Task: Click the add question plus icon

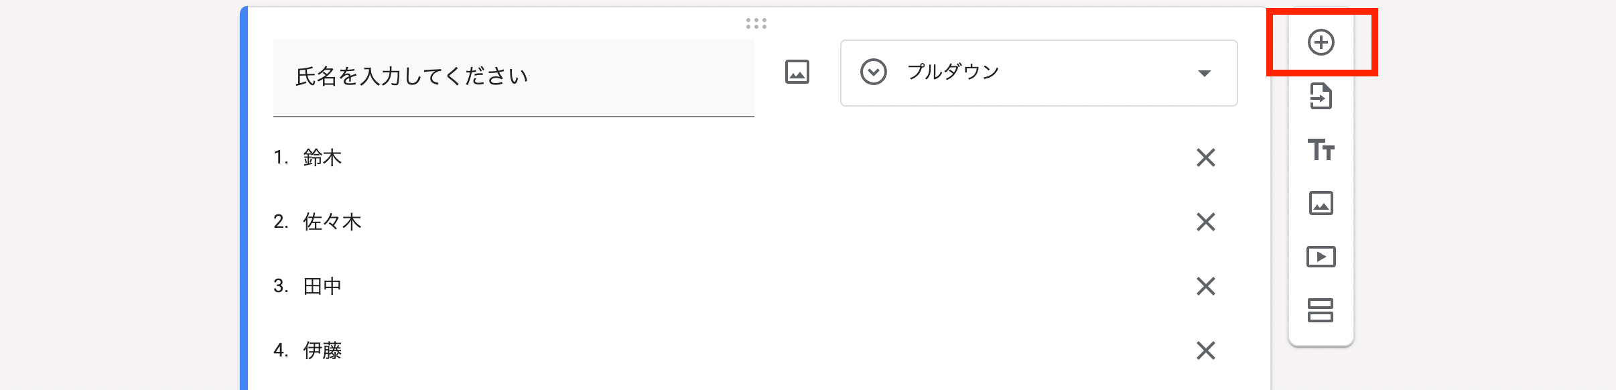Action: [x=1321, y=43]
